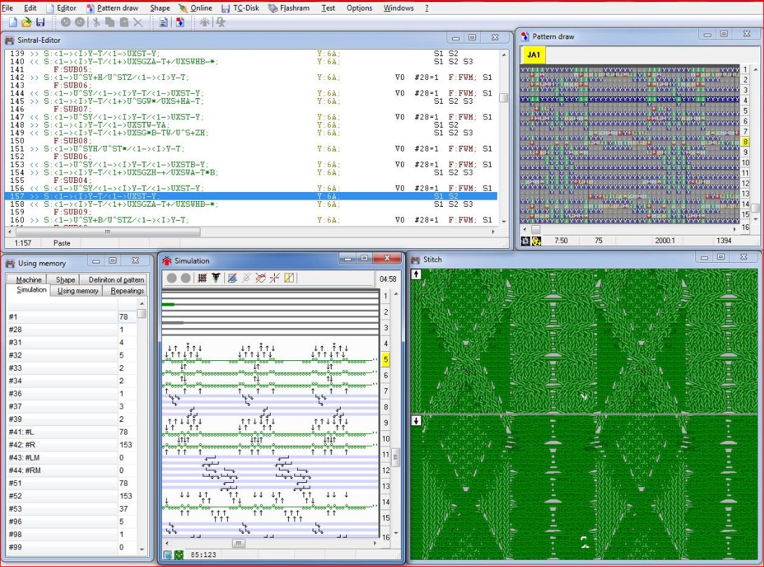
Task: Click the New file icon in toolbar
Action: click(x=13, y=22)
